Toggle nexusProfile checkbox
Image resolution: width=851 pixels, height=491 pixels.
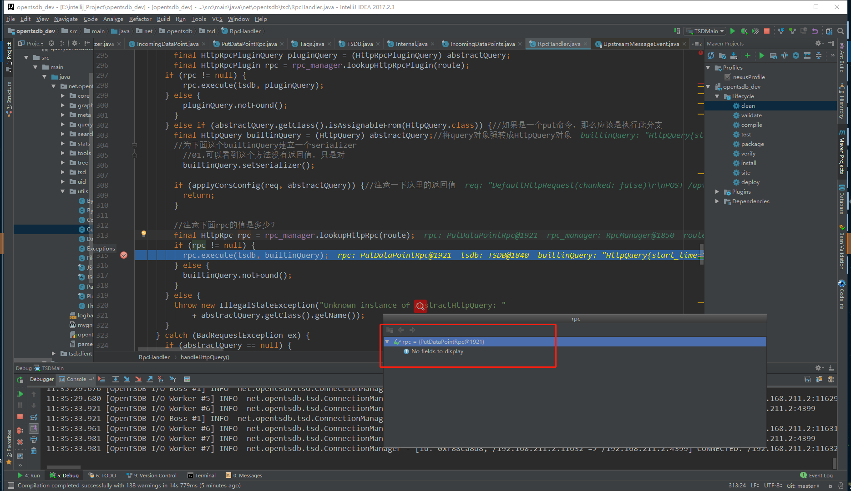click(727, 77)
